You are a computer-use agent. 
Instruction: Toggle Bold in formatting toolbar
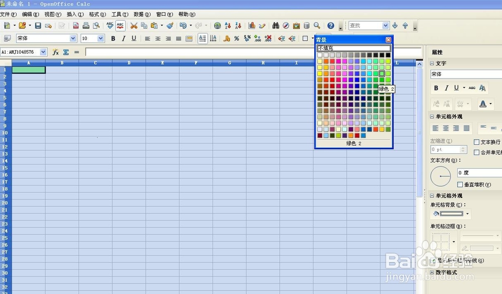tap(113, 39)
